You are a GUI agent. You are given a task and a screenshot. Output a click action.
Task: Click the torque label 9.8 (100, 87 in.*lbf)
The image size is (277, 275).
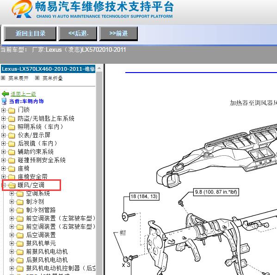216,192
